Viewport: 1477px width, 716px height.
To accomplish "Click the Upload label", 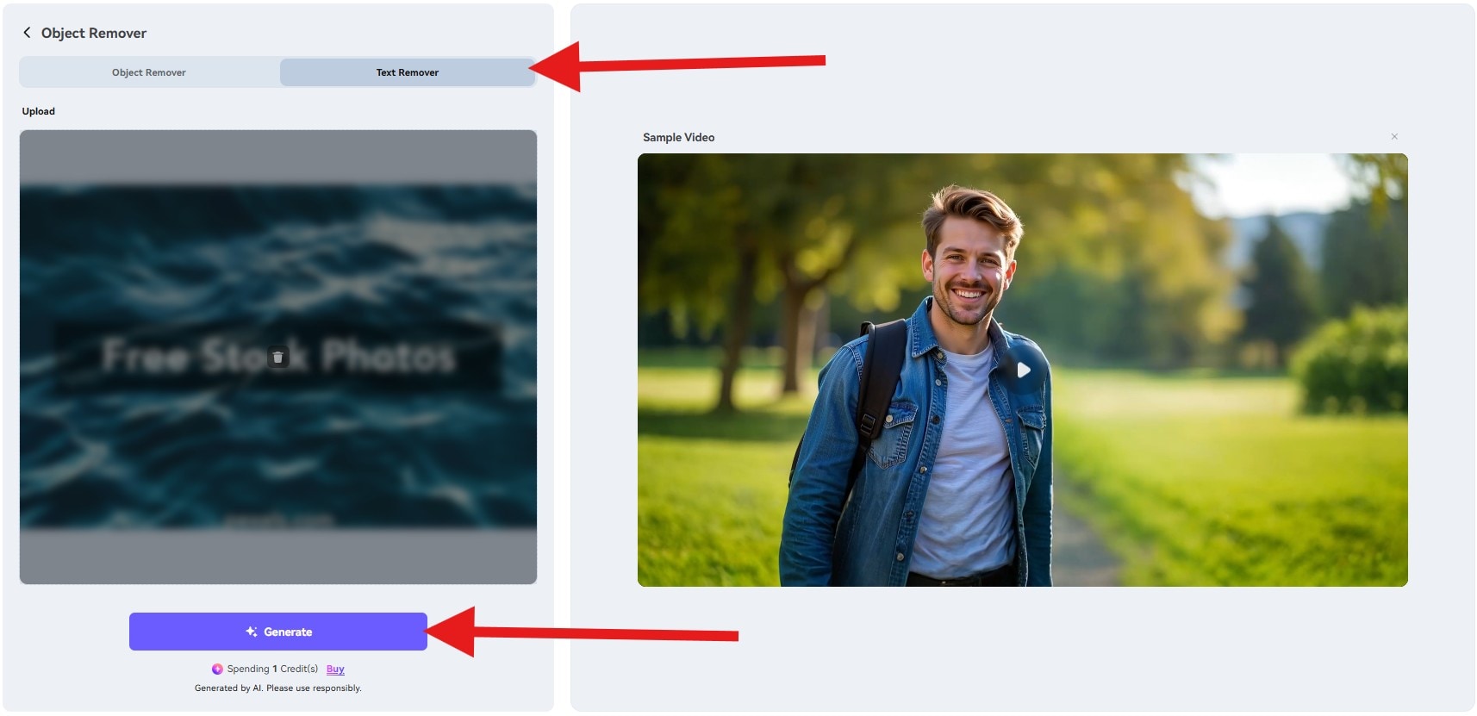I will tap(39, 111).
